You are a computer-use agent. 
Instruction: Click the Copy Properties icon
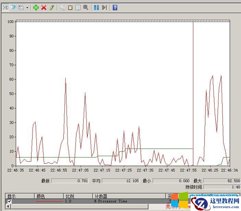tap(62, 7)
